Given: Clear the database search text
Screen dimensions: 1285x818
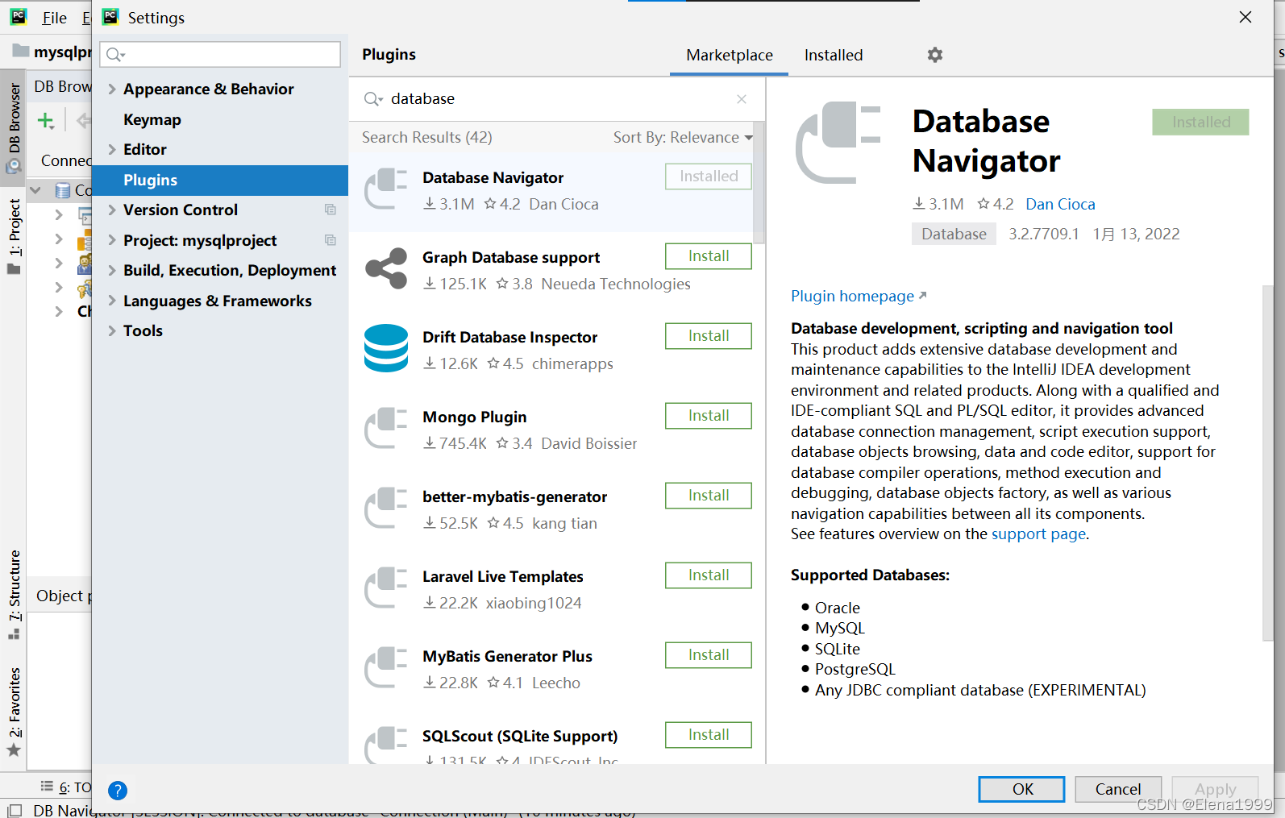Looking at the screenshot, I should [742, 99].
